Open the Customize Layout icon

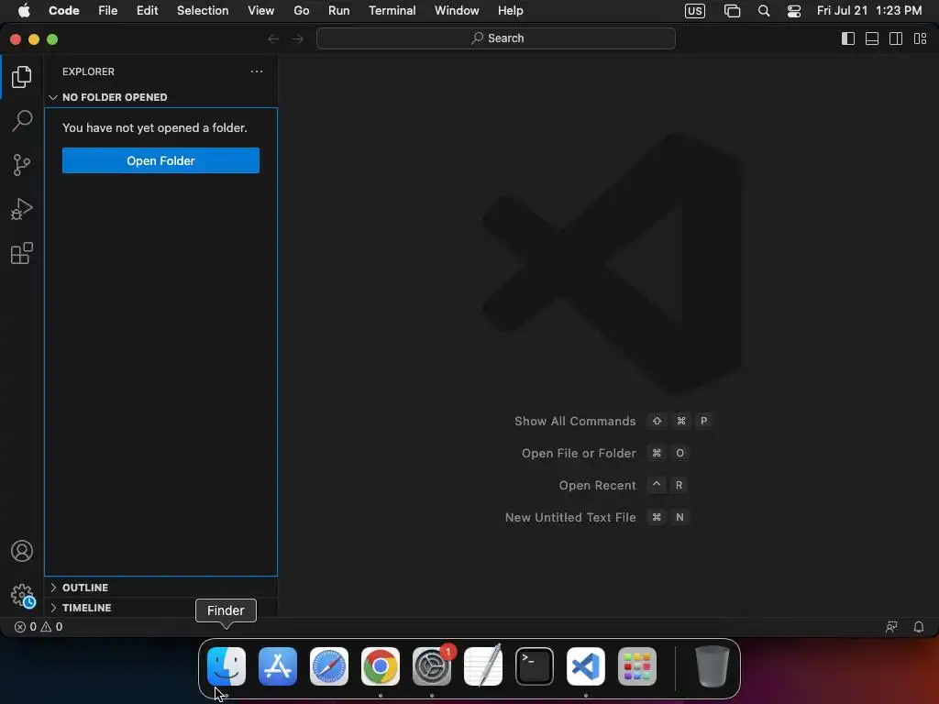pos(921,38)
